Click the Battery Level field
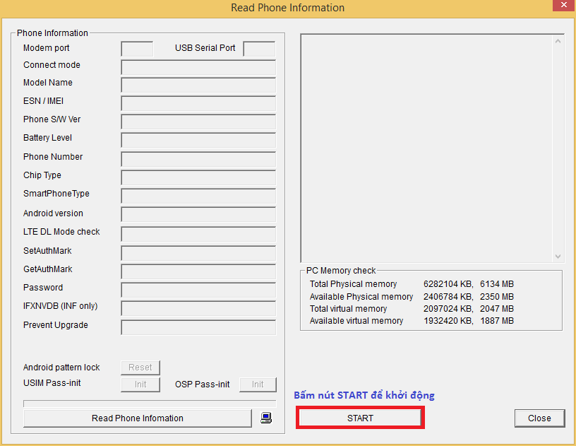576x446 pixels. [198, 140]
